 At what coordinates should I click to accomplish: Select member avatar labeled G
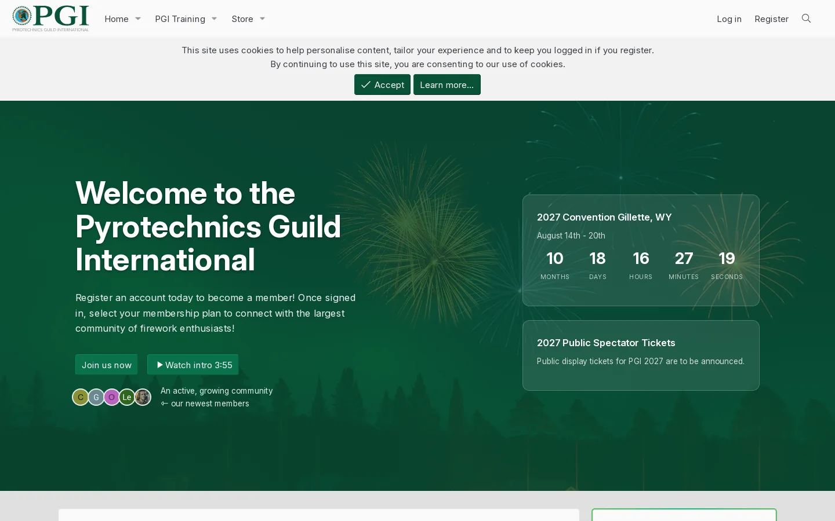pyautogui.click(x=96, y=397)
